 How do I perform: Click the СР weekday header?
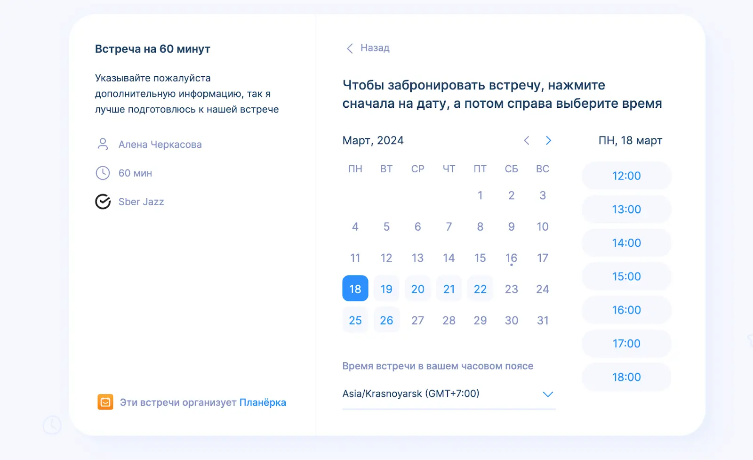[x=418, y=169]
